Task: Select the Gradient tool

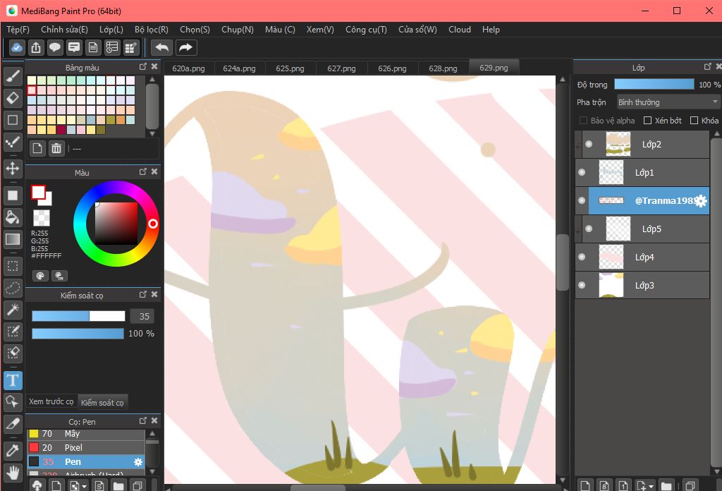Action: [13, 239]
